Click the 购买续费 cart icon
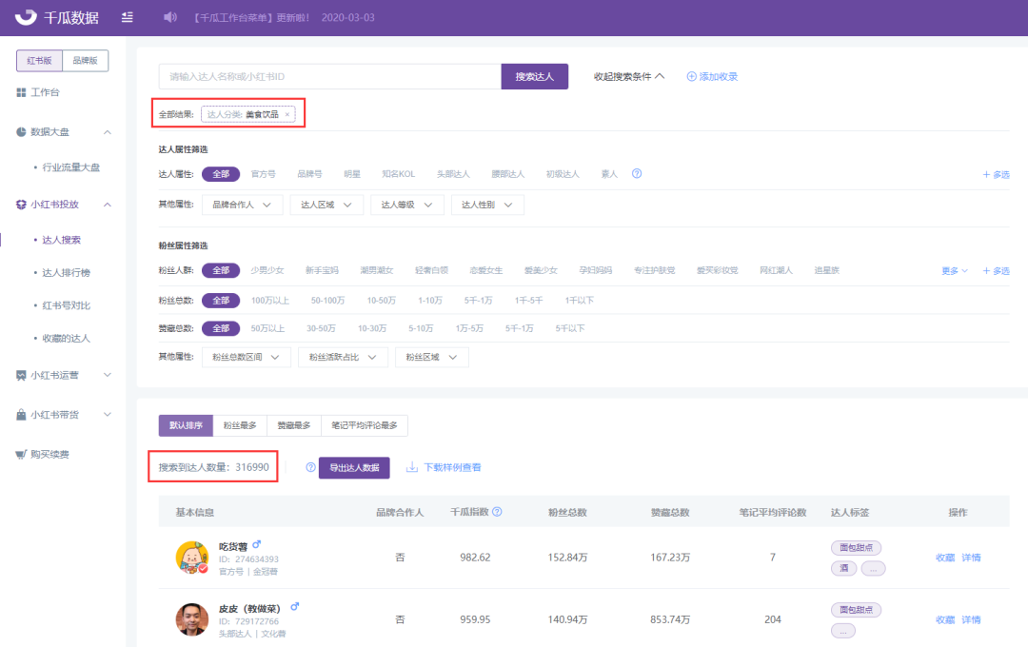Viewport: 1028px width, 647px height. [x=21, y=454]
